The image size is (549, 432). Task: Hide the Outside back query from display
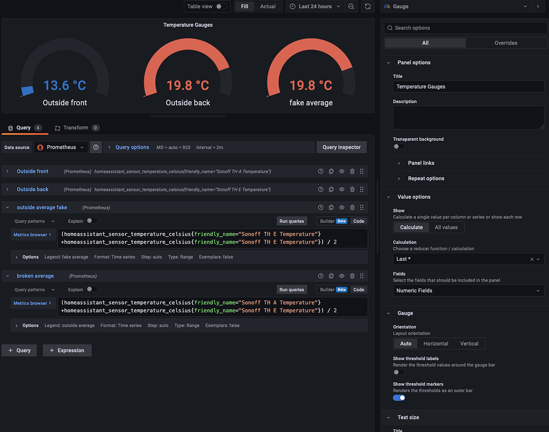tap(342, 189)
